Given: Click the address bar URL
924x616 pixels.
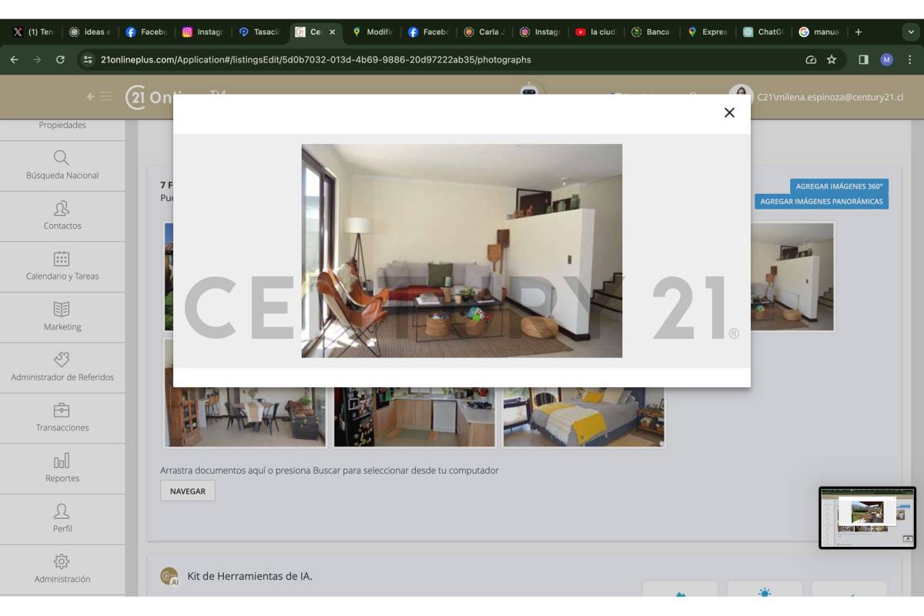Looking at the screenshot, I should pyautogui.click(x=316, y=59).
